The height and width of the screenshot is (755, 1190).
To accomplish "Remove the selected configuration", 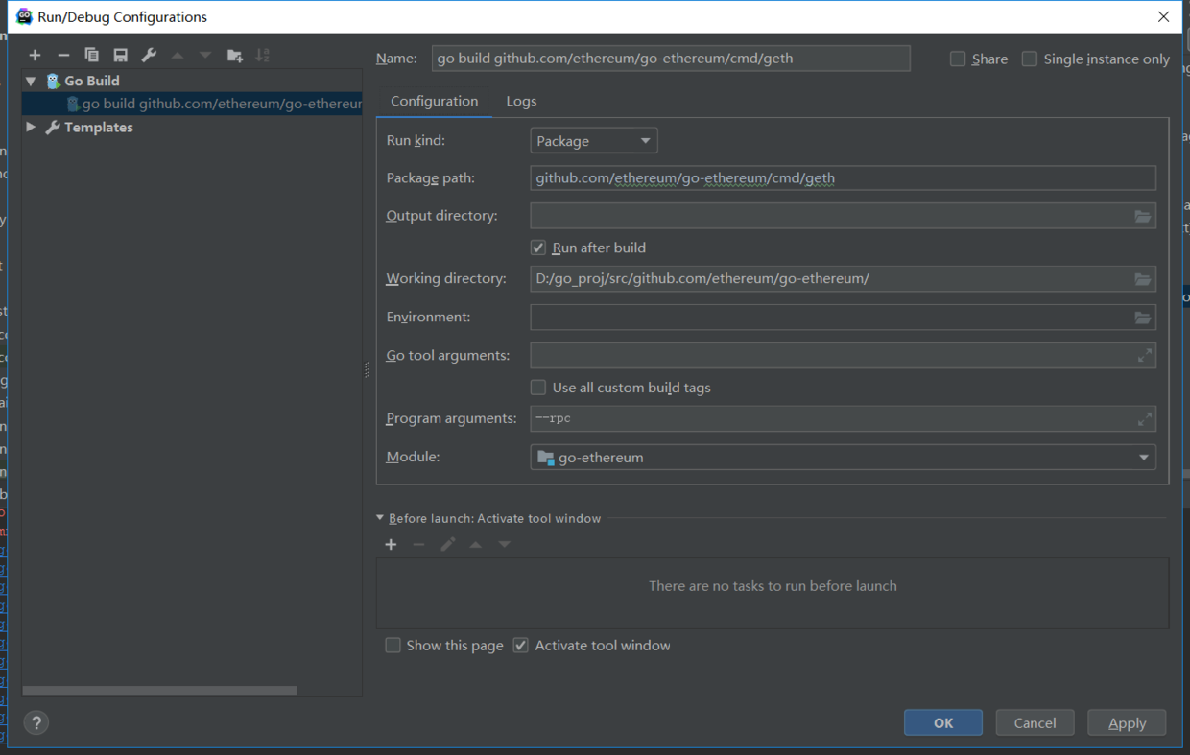I will [63, 56].
